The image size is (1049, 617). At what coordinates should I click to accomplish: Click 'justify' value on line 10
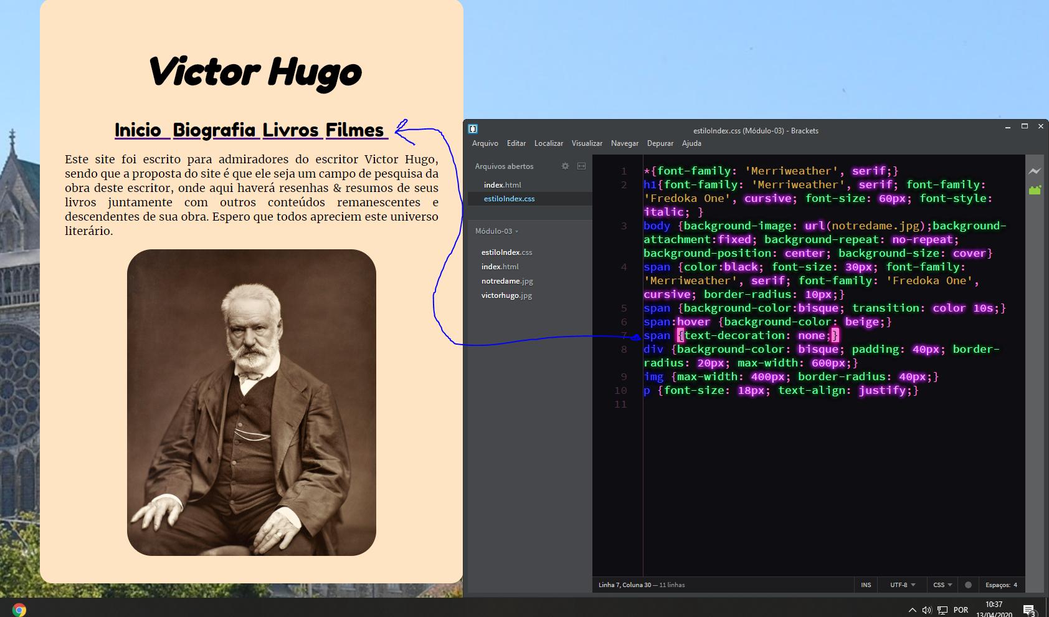point(882,391)
